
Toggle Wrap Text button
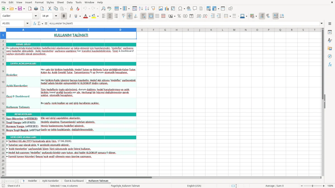(143, 16)
